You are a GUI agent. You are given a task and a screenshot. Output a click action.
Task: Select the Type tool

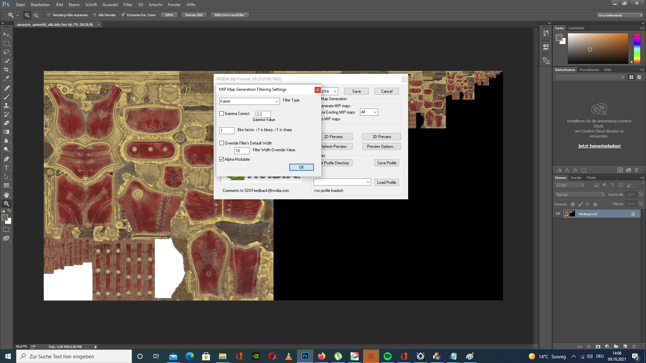(x=7, y=168)
